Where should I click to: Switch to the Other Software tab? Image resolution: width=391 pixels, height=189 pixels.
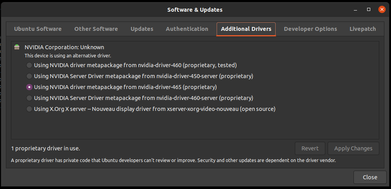pyautogui.click(x=96, y=29)
